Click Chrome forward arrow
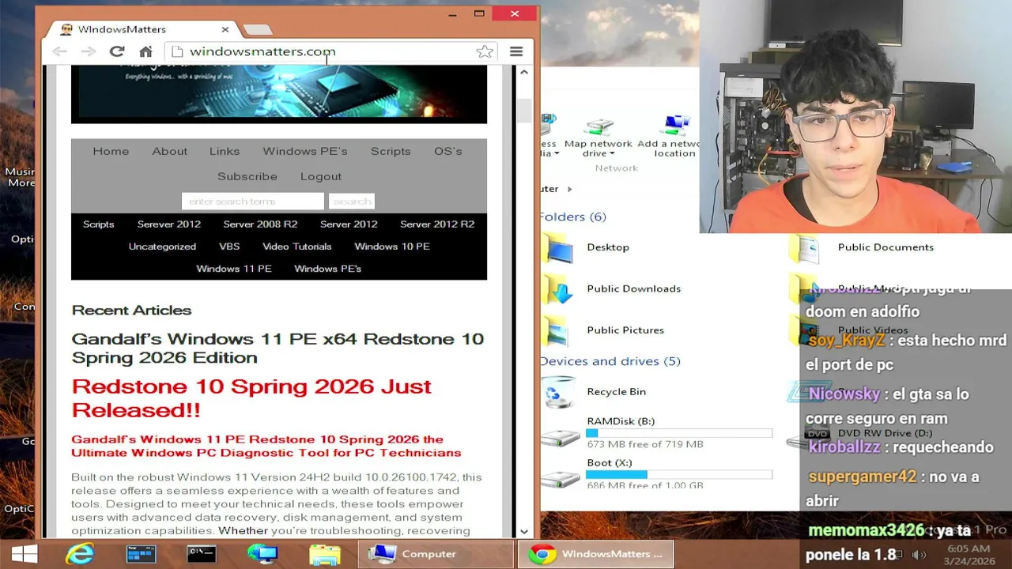The height and width of the screenshot is (569, 1012). pyautogui.click(x=89, y=51)
